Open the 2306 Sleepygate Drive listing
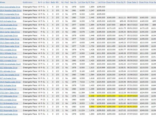 point(9,39)
